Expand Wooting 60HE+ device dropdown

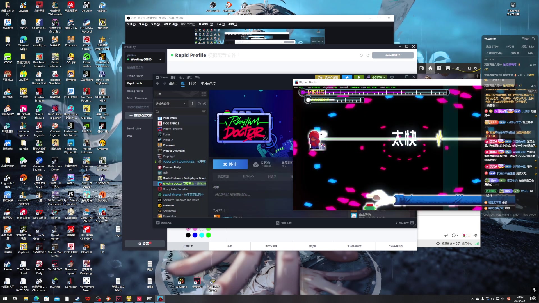[160, 59]
